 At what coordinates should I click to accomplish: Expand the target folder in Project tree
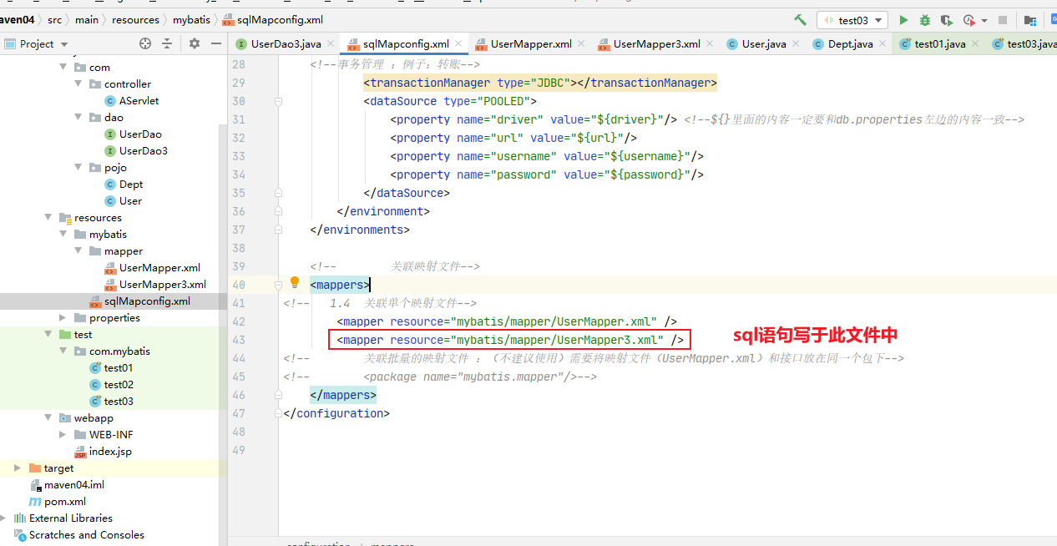(16, 468)
